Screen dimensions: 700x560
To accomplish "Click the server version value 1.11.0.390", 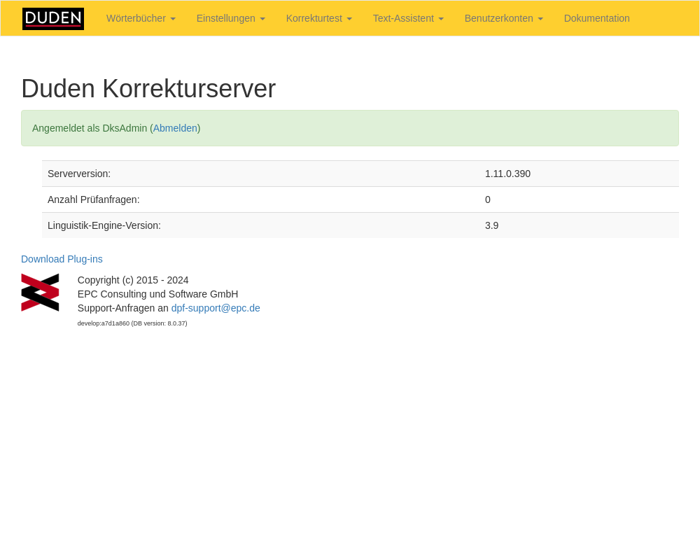I will (507, 174).
